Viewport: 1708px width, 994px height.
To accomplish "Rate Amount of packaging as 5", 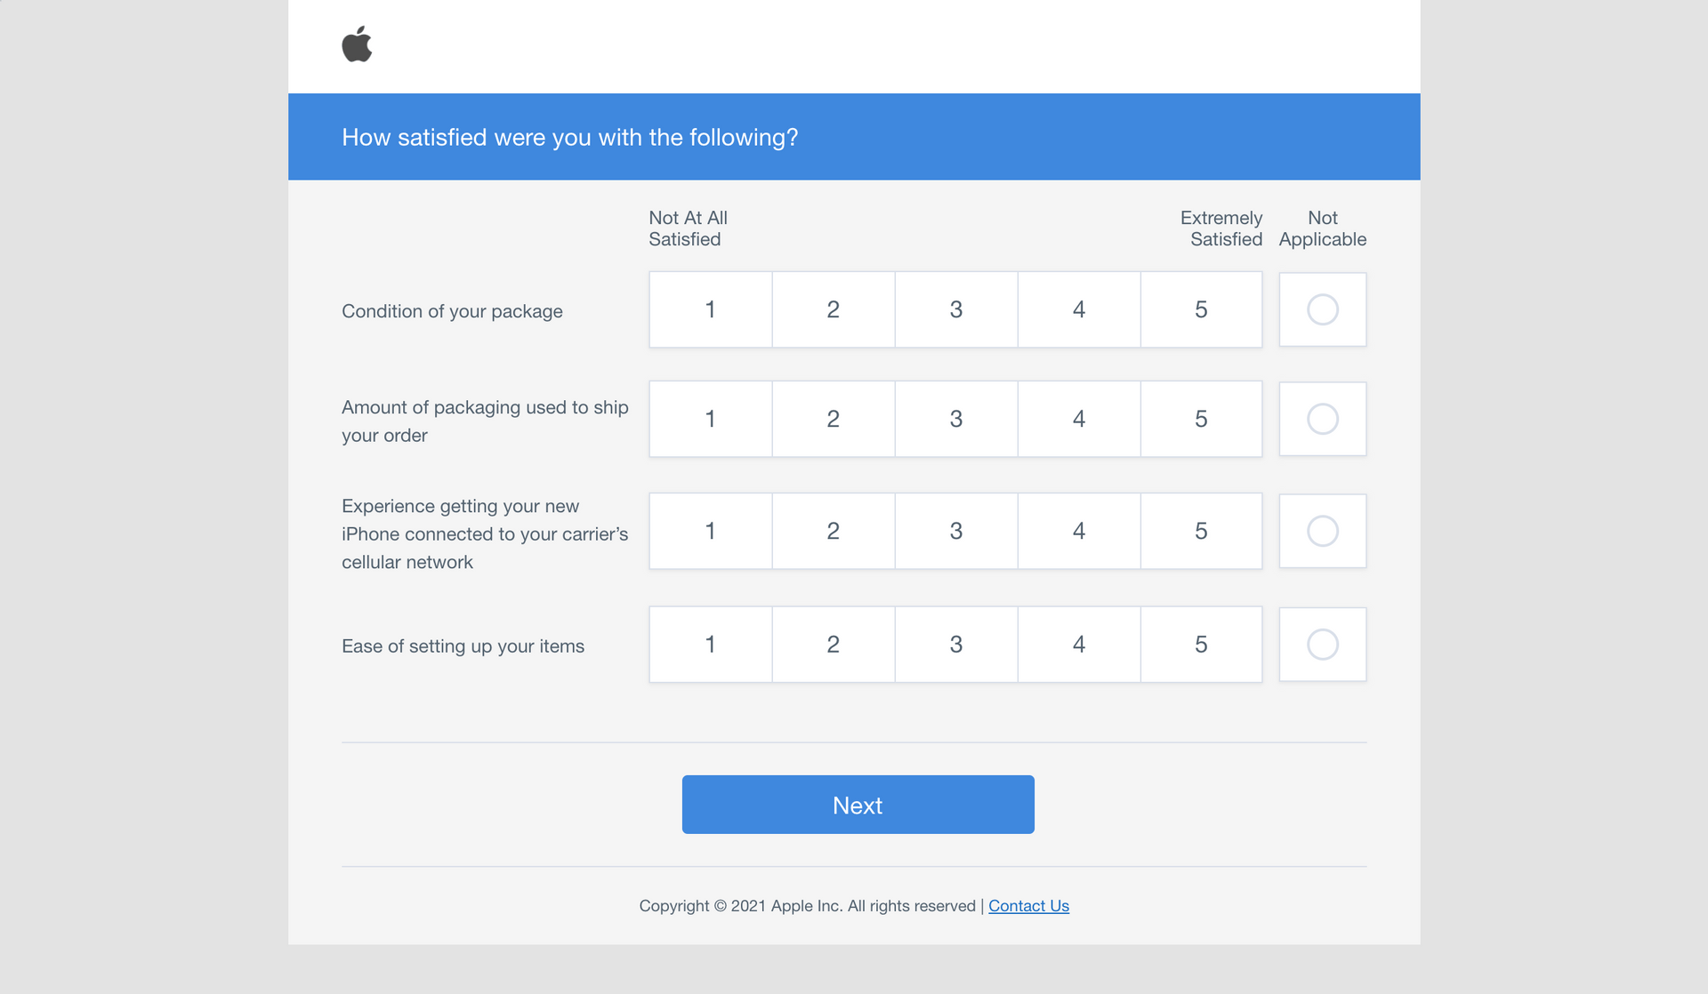I will (x=1201, y=419).
